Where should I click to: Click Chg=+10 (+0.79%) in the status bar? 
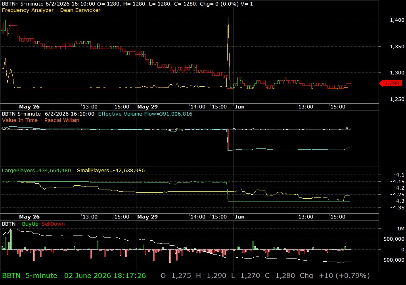335,275
